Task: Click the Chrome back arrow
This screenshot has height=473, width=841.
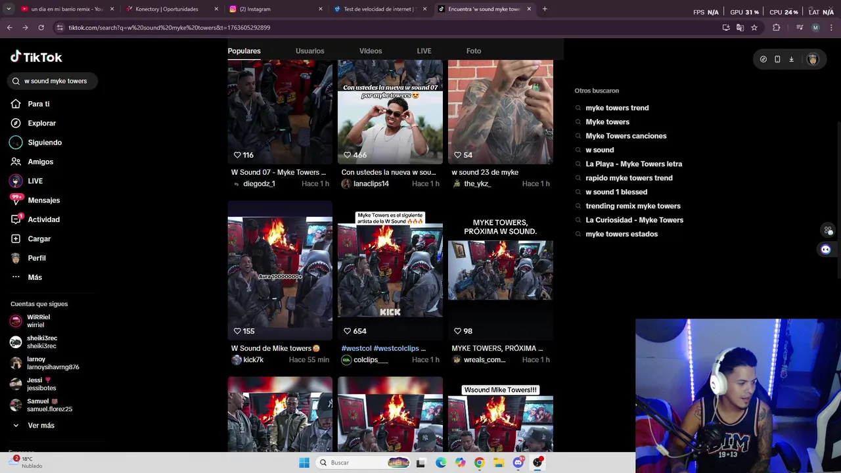Action: tap(9, 28)
